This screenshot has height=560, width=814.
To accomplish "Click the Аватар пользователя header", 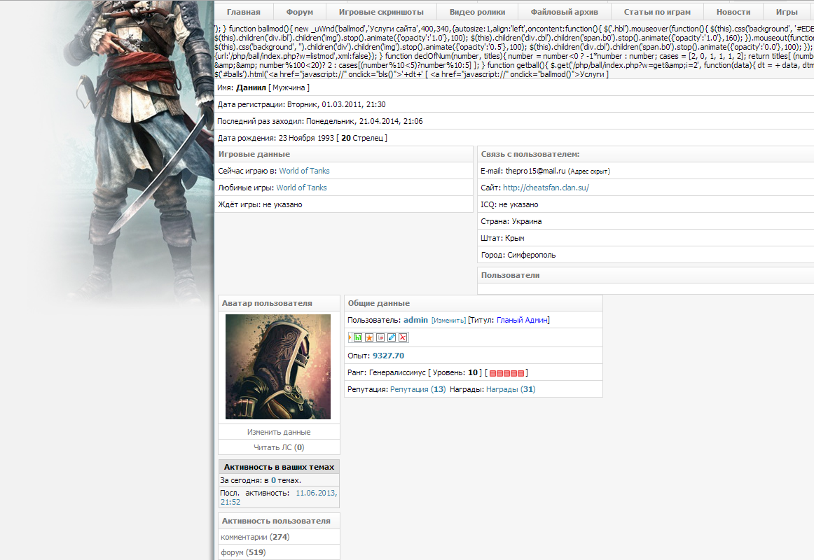I will [x=279, y=303].
